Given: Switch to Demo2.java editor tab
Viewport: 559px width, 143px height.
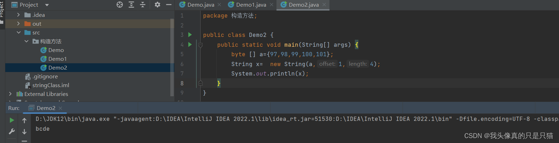Looking at the screenshot, I should click(304, 5).
